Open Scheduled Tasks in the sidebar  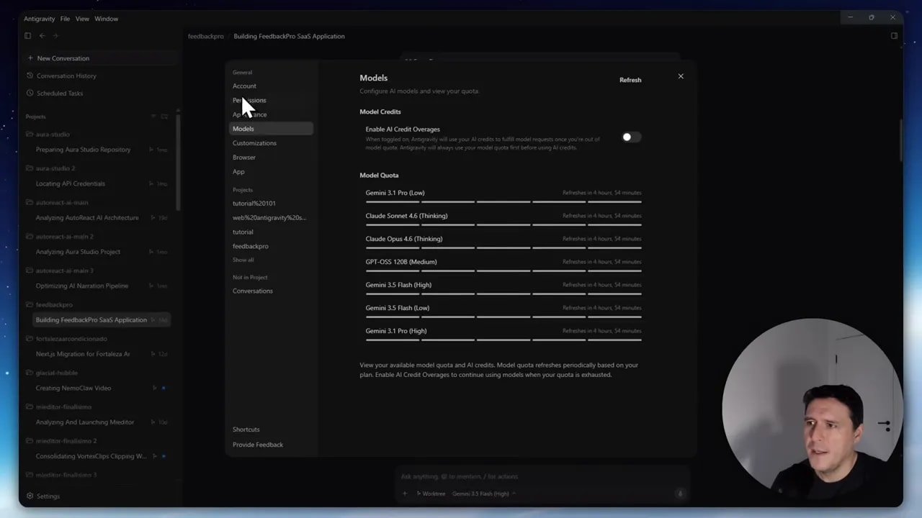coord(60,94)
